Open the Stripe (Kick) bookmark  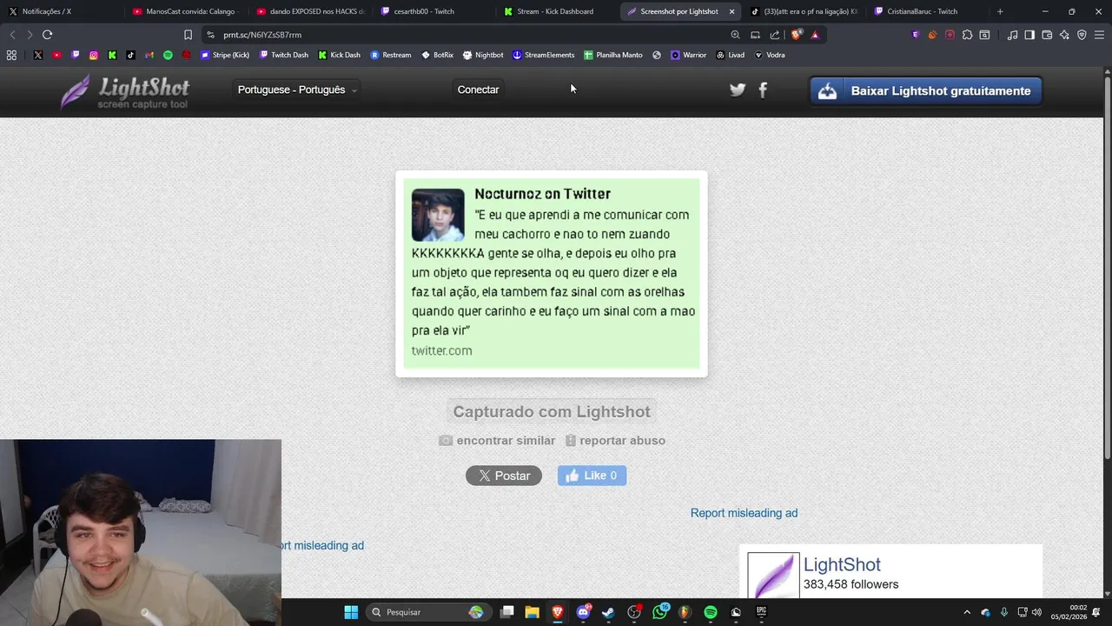click(x=225, y=55)
